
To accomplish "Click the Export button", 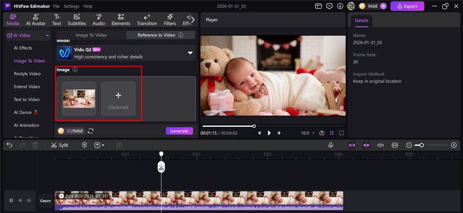I will click(x=407, y=6).
